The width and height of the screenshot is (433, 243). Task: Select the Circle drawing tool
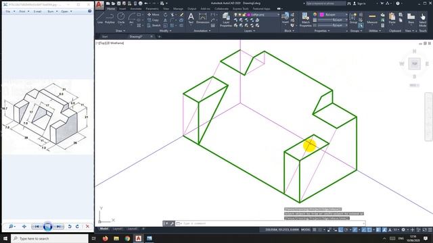(121, 18)
